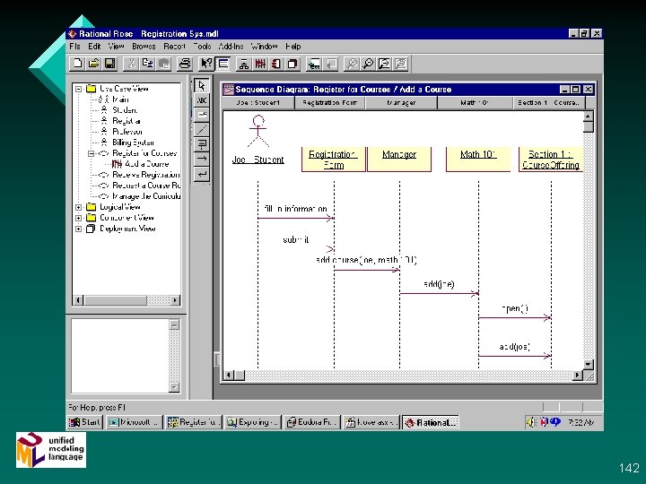Open the File menu
Image resolution: width=646 pixels, height=484 pixels.
point(74,47)
